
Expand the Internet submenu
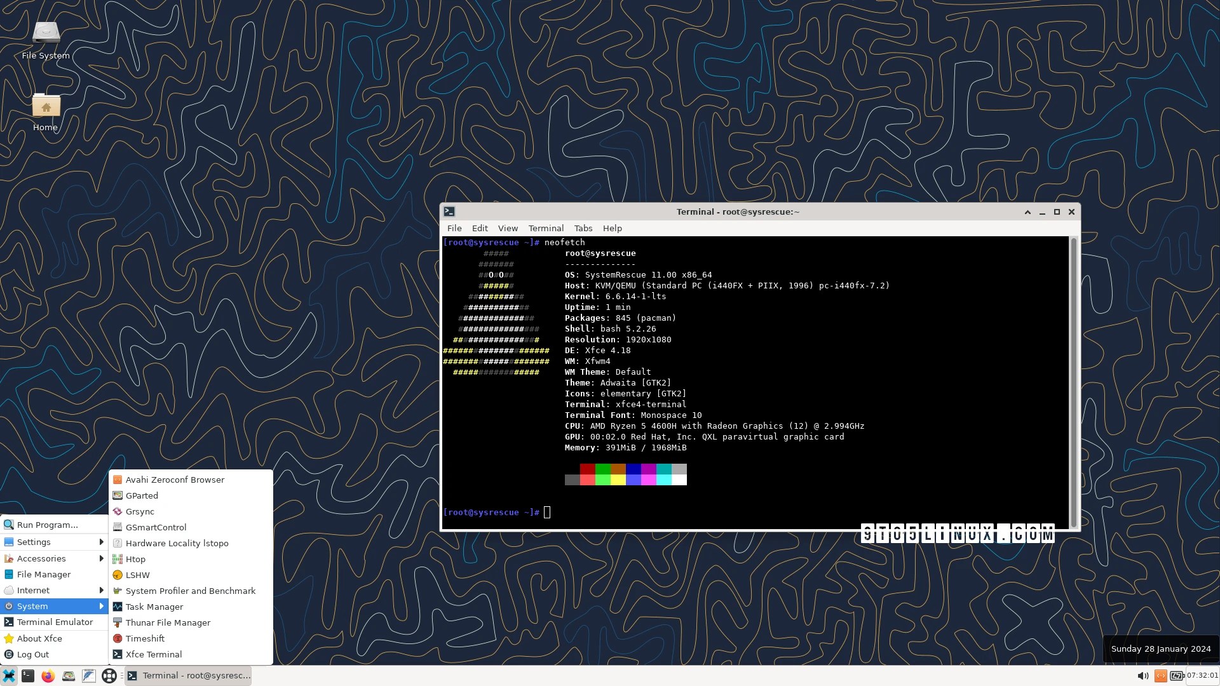pyautogui.click(x=54, y=590)
